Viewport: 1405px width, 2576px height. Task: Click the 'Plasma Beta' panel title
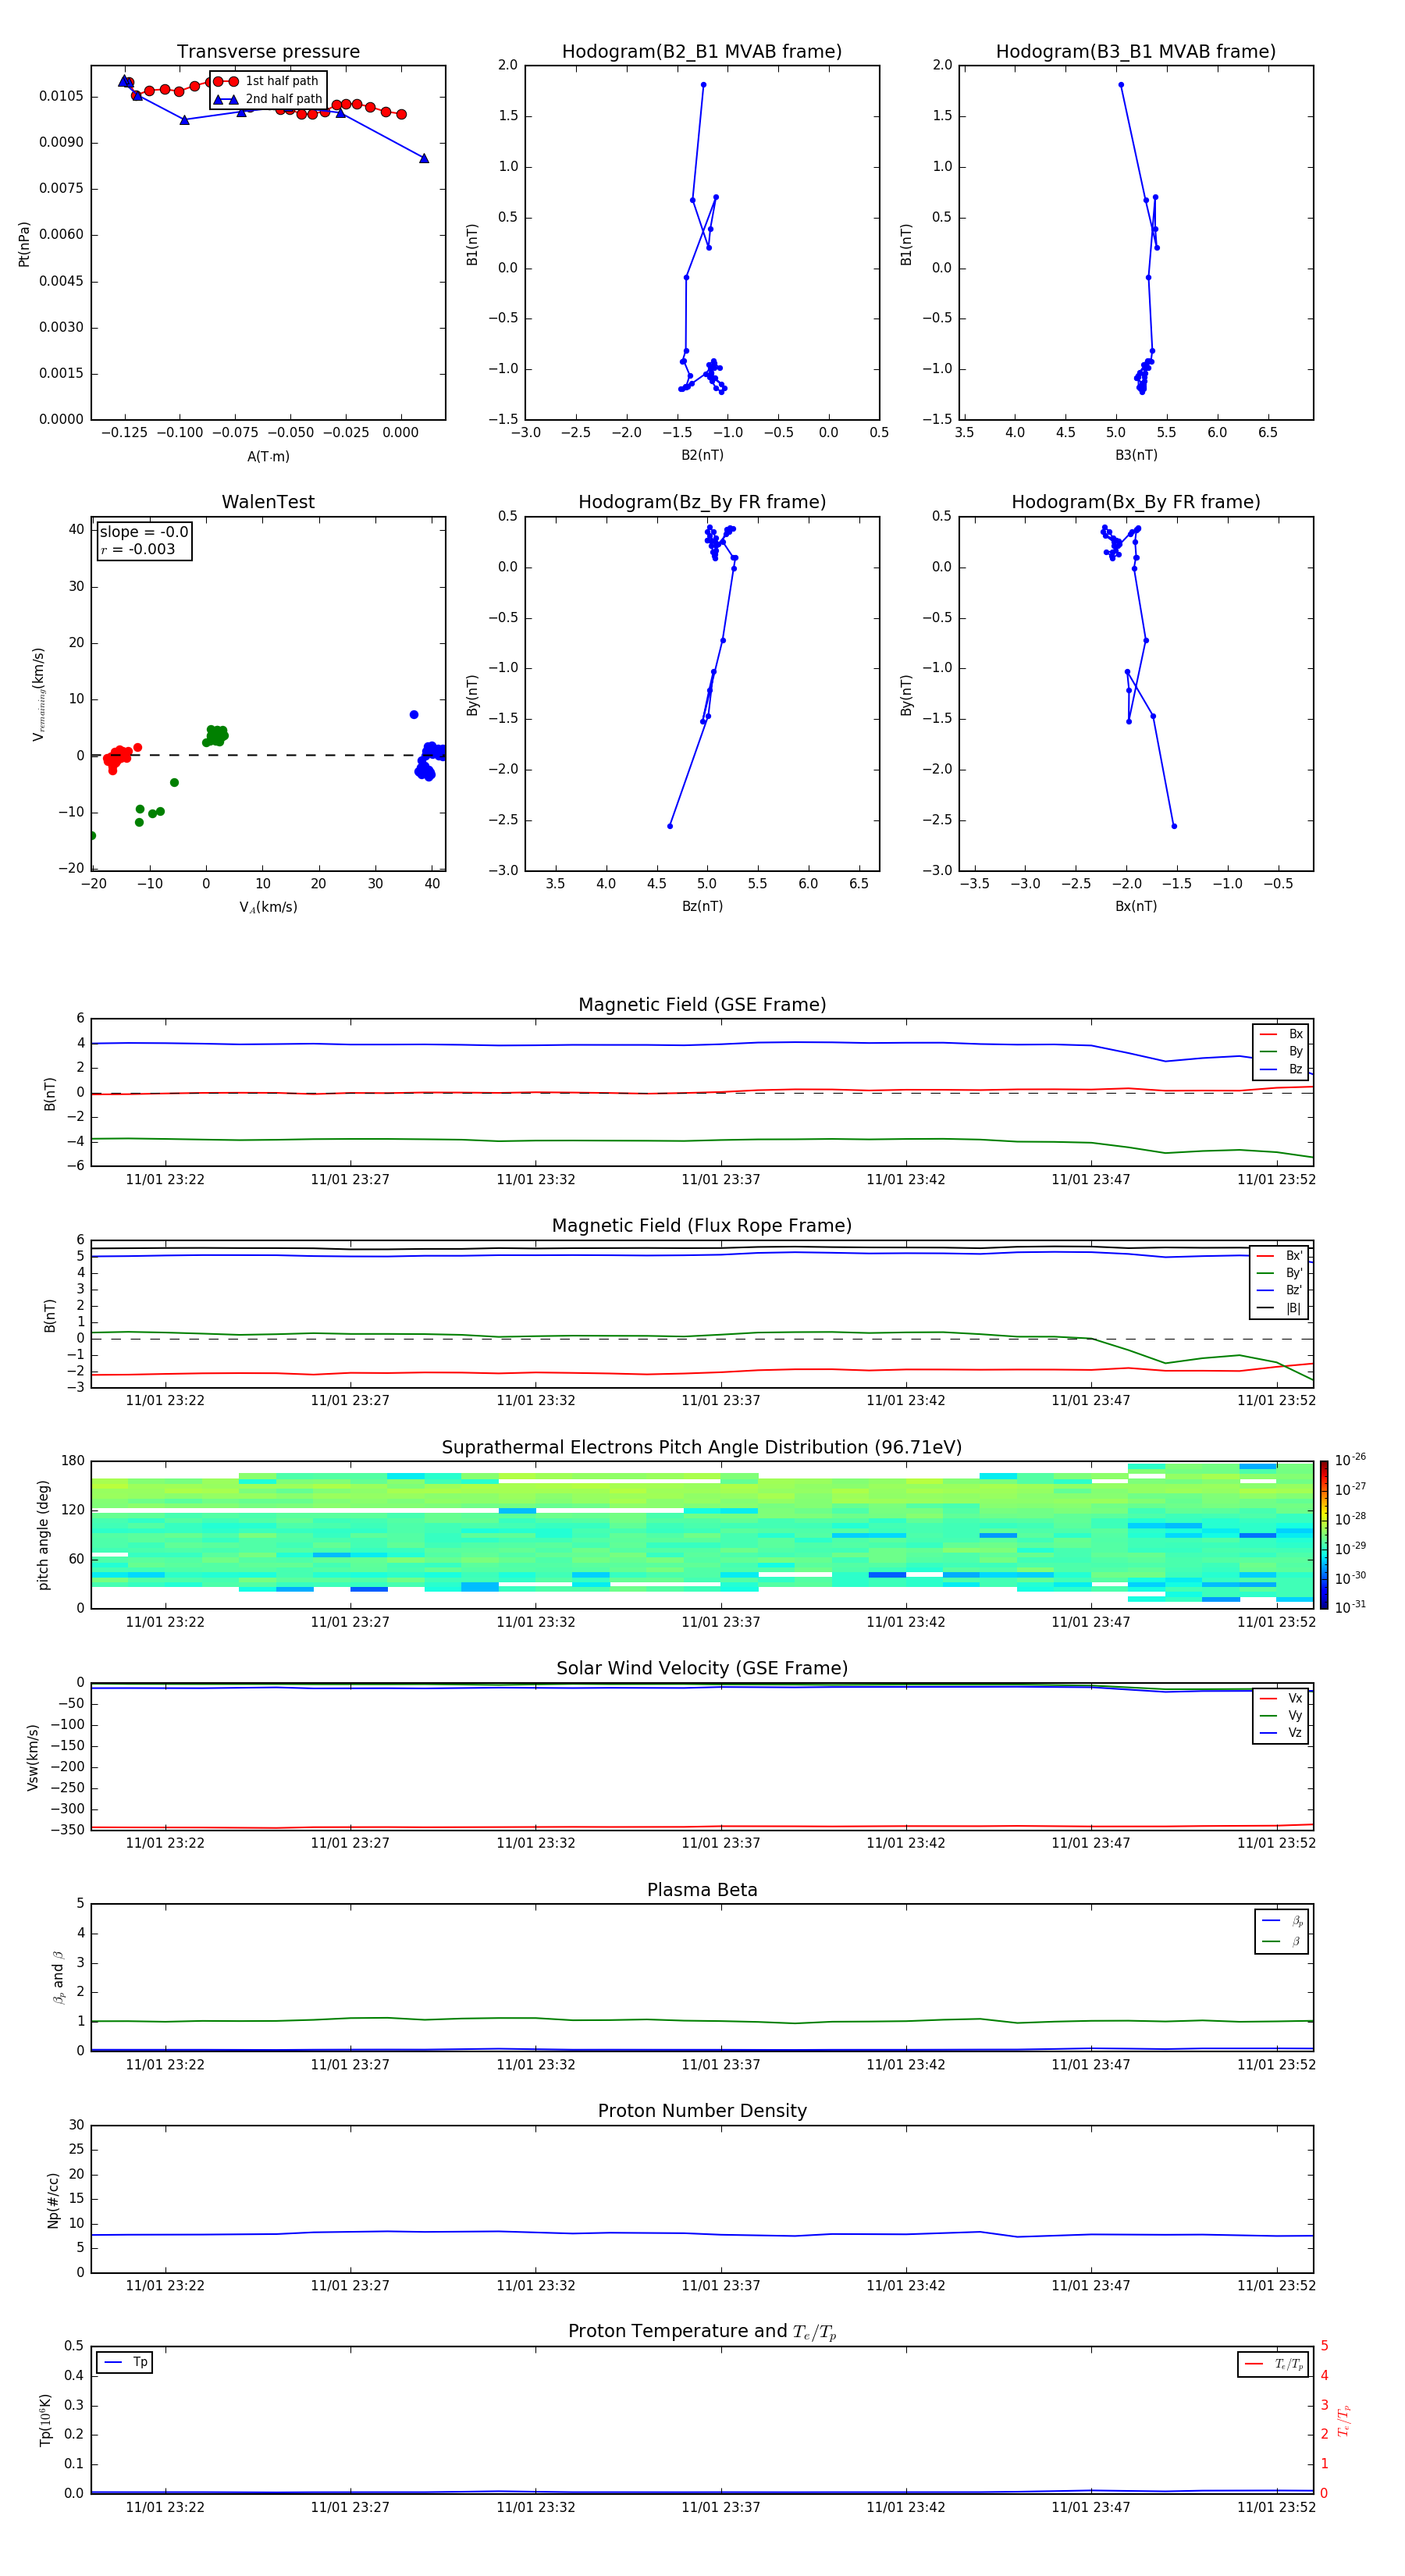point(702,1890)
